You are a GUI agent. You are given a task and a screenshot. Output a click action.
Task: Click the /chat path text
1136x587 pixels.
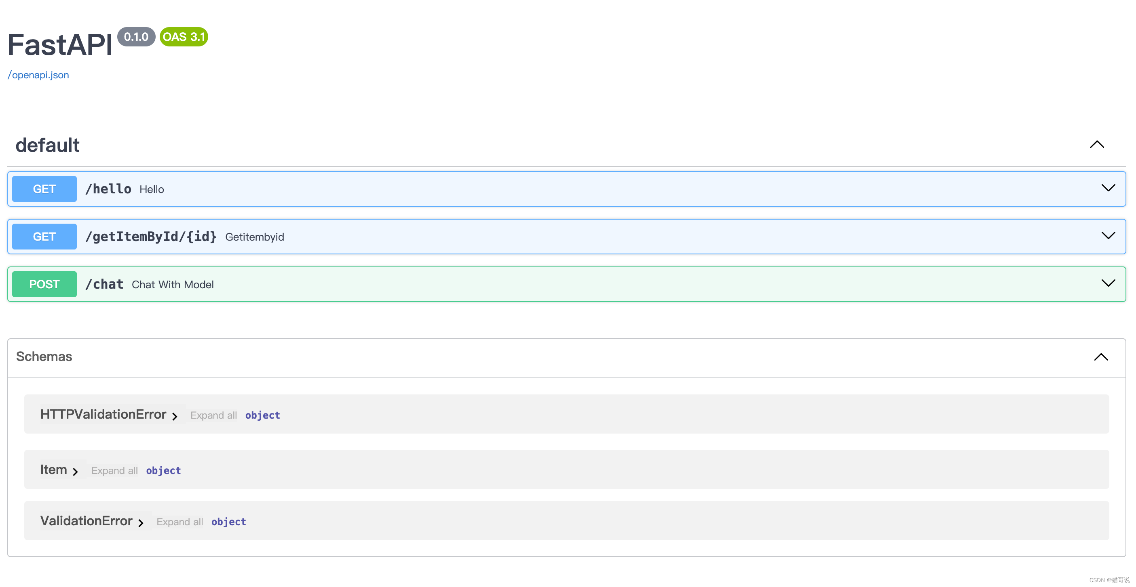(x=104, y=284)
